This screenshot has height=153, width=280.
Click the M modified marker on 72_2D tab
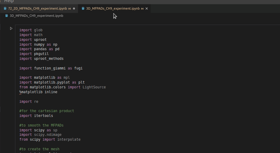(69, 9)
